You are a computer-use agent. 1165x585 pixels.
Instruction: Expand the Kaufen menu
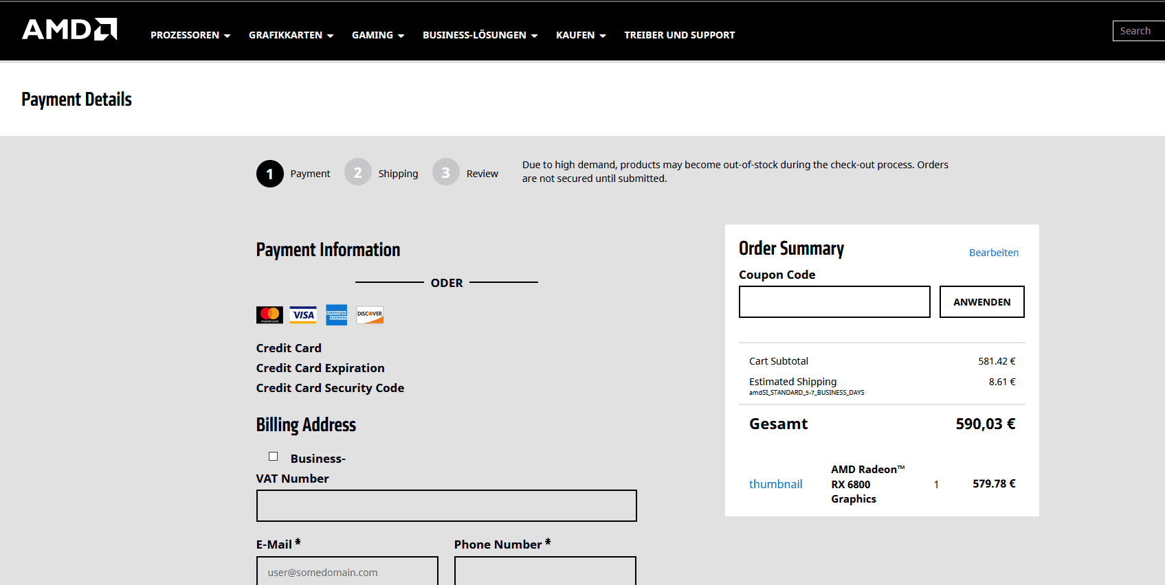pos(581,35)
